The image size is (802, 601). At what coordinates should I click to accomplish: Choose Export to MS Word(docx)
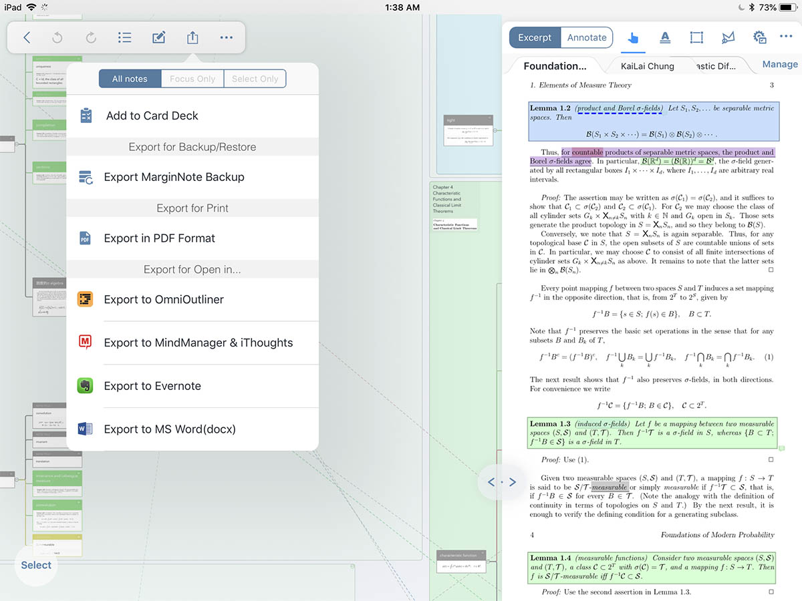(x=192, y=429)
